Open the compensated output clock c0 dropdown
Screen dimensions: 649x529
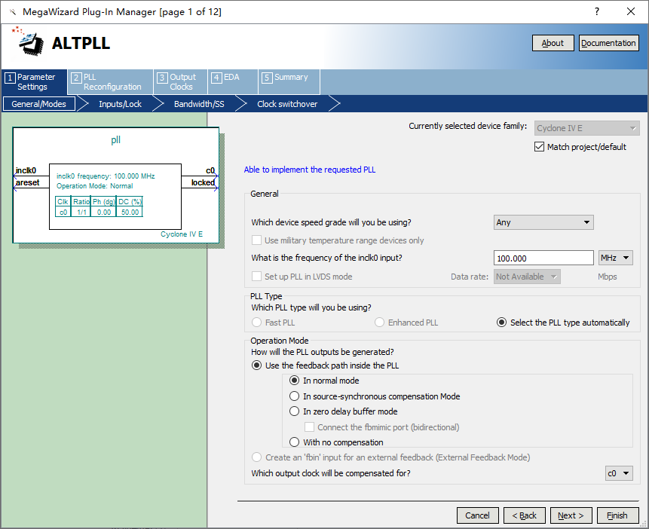pos(619,473)
